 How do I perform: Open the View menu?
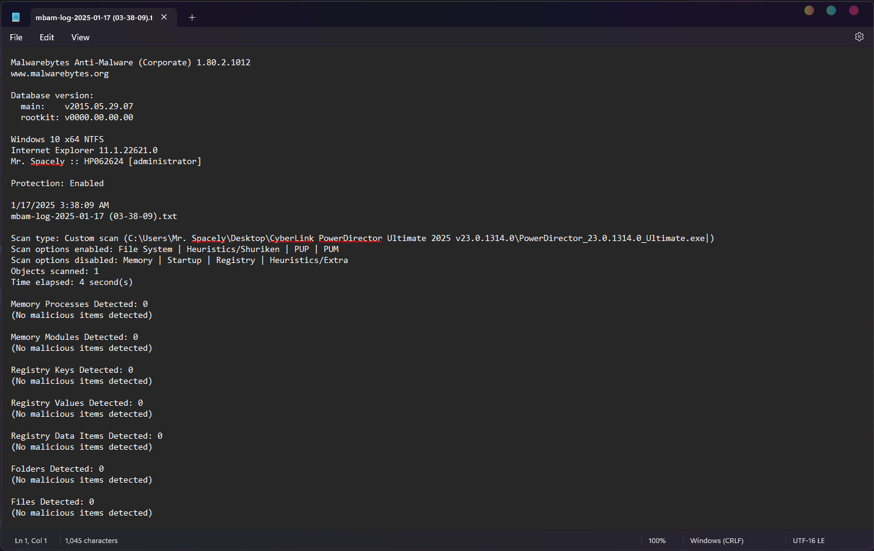[x=80, y=37]
